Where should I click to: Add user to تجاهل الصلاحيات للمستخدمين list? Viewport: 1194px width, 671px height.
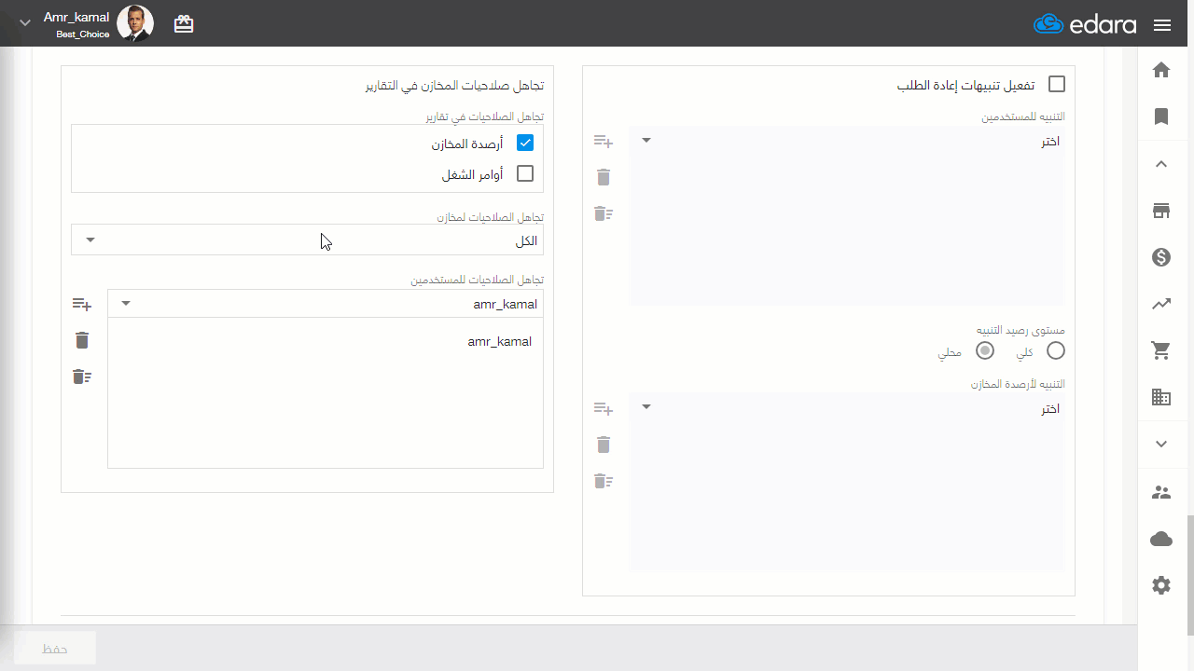(82, 305)
